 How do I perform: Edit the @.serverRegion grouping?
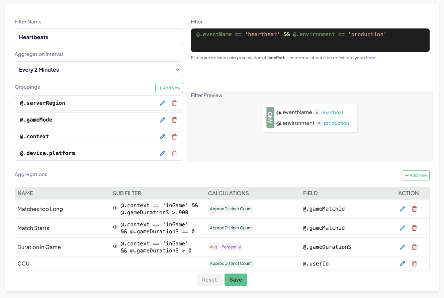162,103
